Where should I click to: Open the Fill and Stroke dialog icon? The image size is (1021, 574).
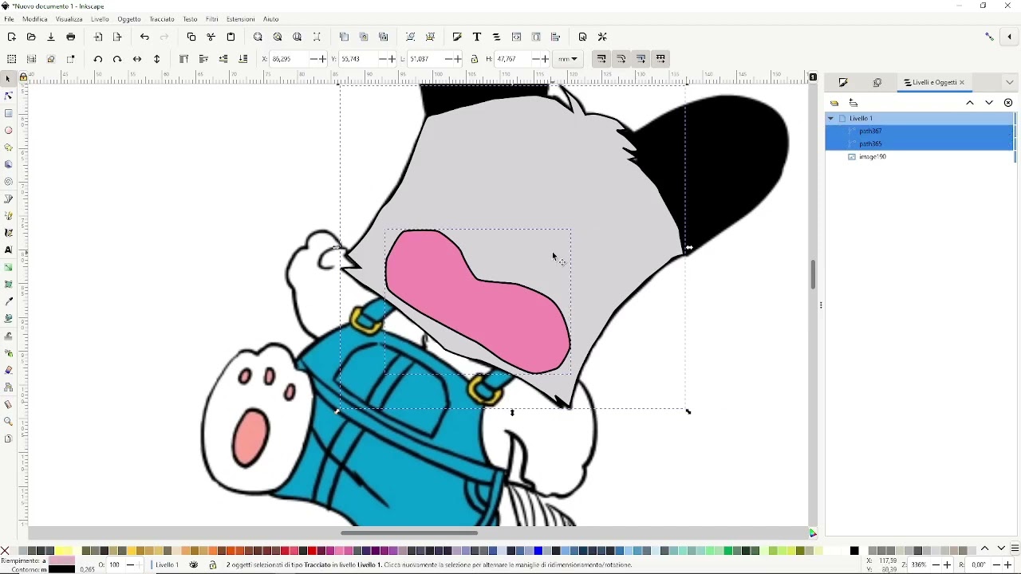457,37
